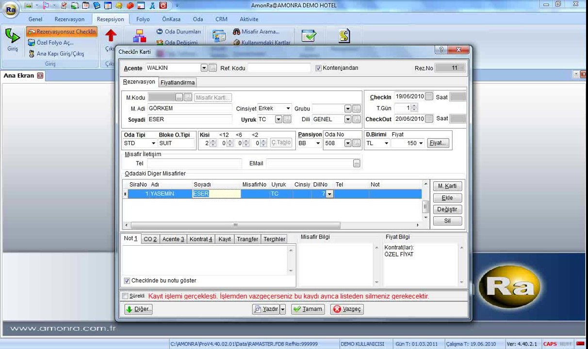Click the Ra application logo button

coord(10,9)
